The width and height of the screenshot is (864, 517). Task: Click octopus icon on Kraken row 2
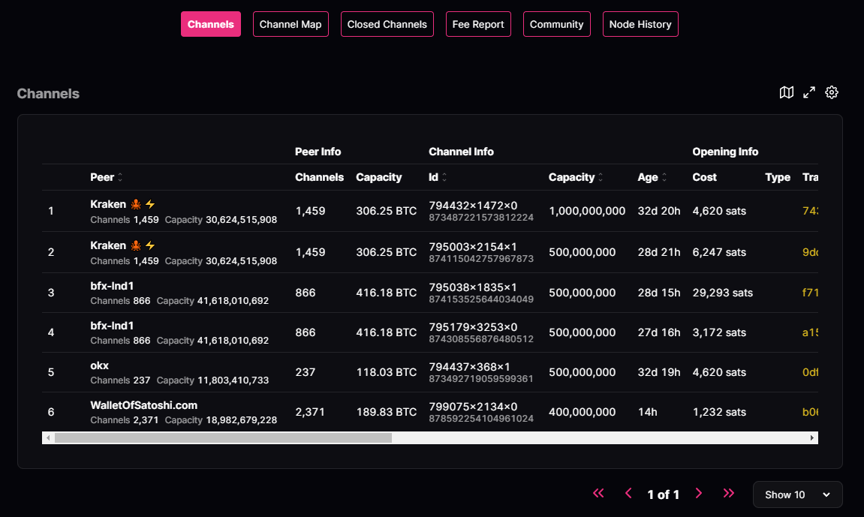point(136,245)
